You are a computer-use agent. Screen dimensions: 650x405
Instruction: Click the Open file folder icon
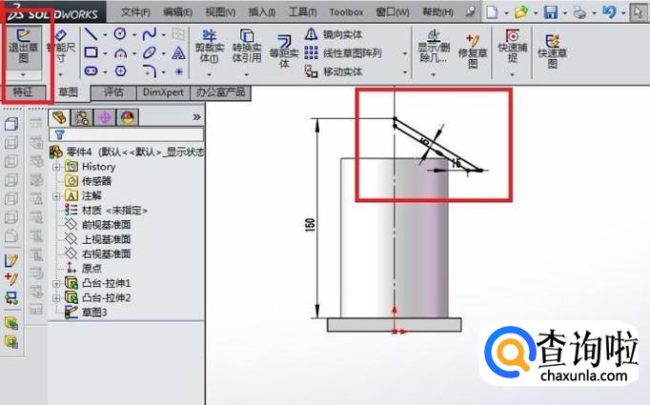click(x=521, y=12)
